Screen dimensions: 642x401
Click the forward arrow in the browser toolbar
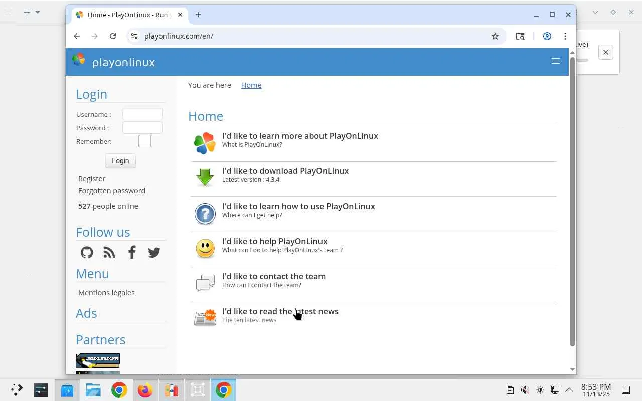95,36
